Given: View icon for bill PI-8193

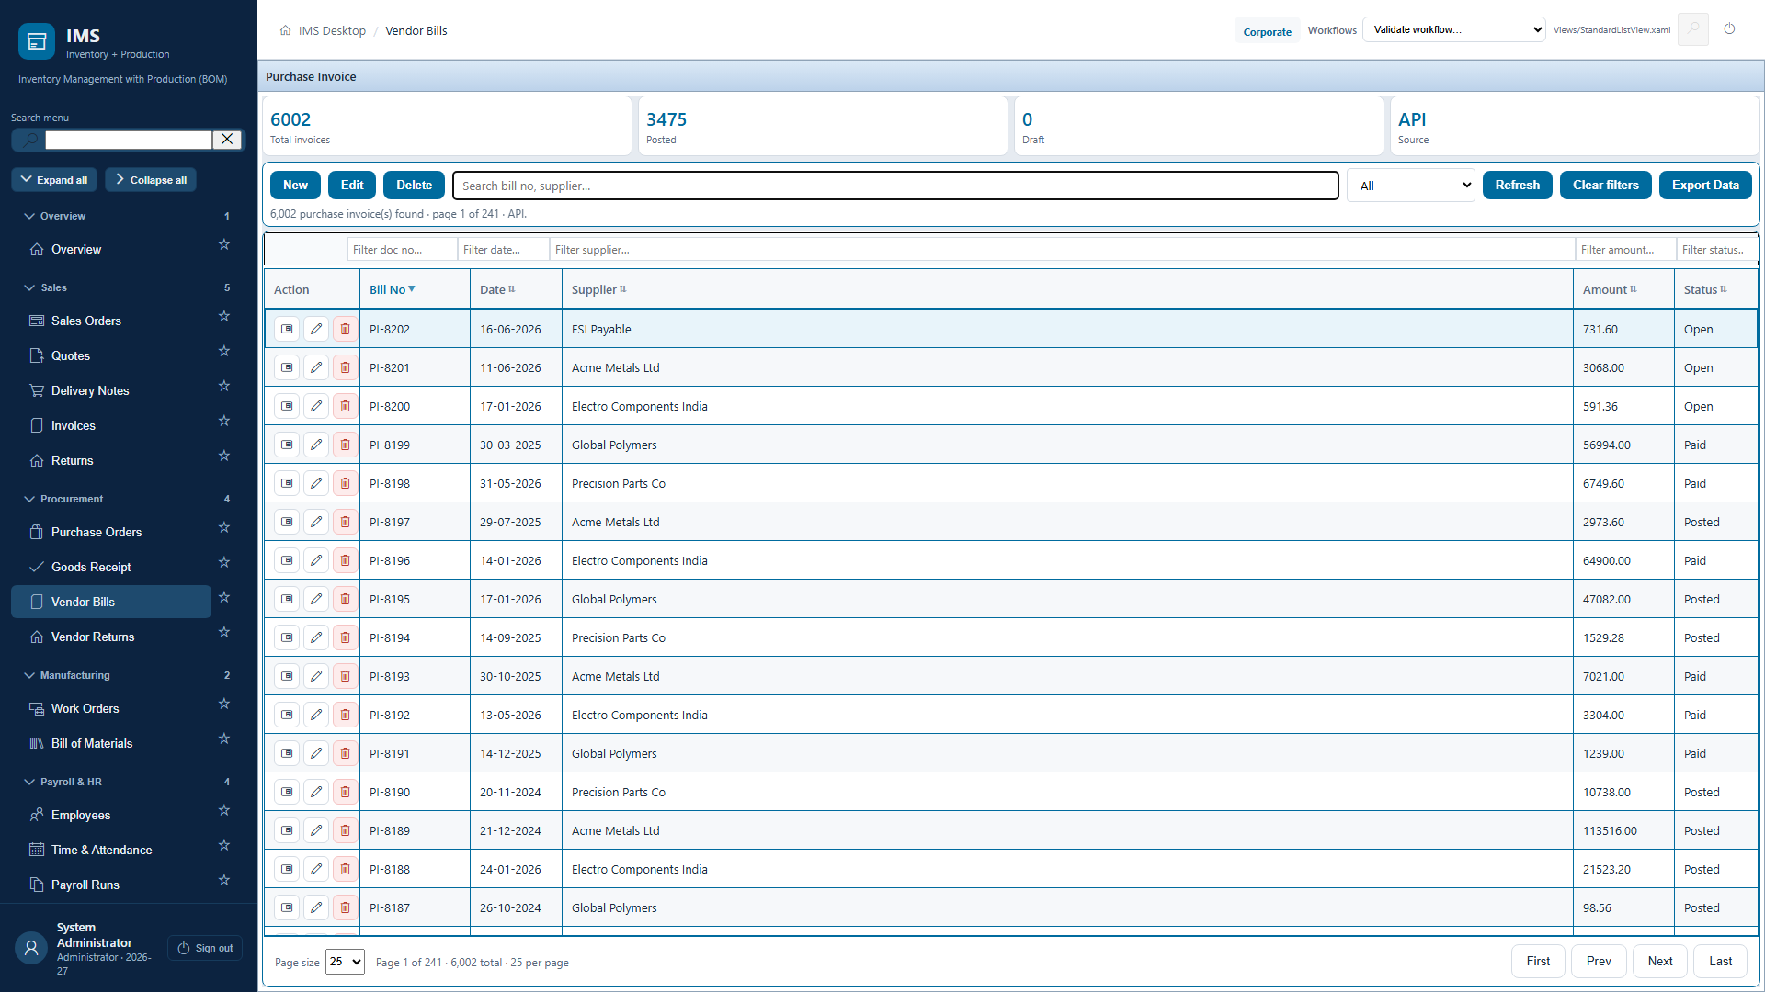Looking at the screenshot, I should [x=287, y=676].
